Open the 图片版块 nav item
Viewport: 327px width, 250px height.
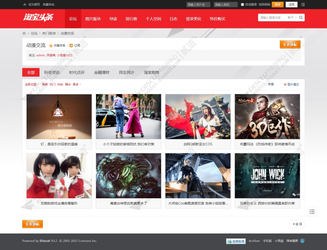tap(93, 19)
